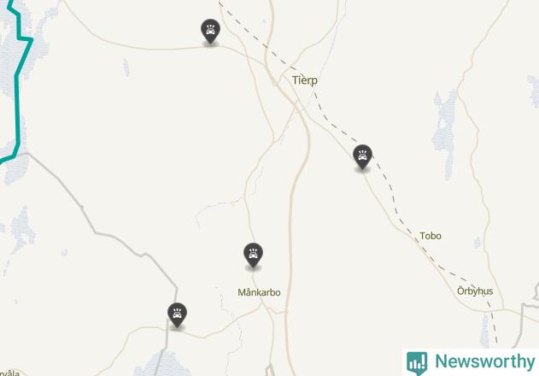Screen dimensions: 539x376
Task: Click the lake below the southwest accident marker
Action: 161,363
